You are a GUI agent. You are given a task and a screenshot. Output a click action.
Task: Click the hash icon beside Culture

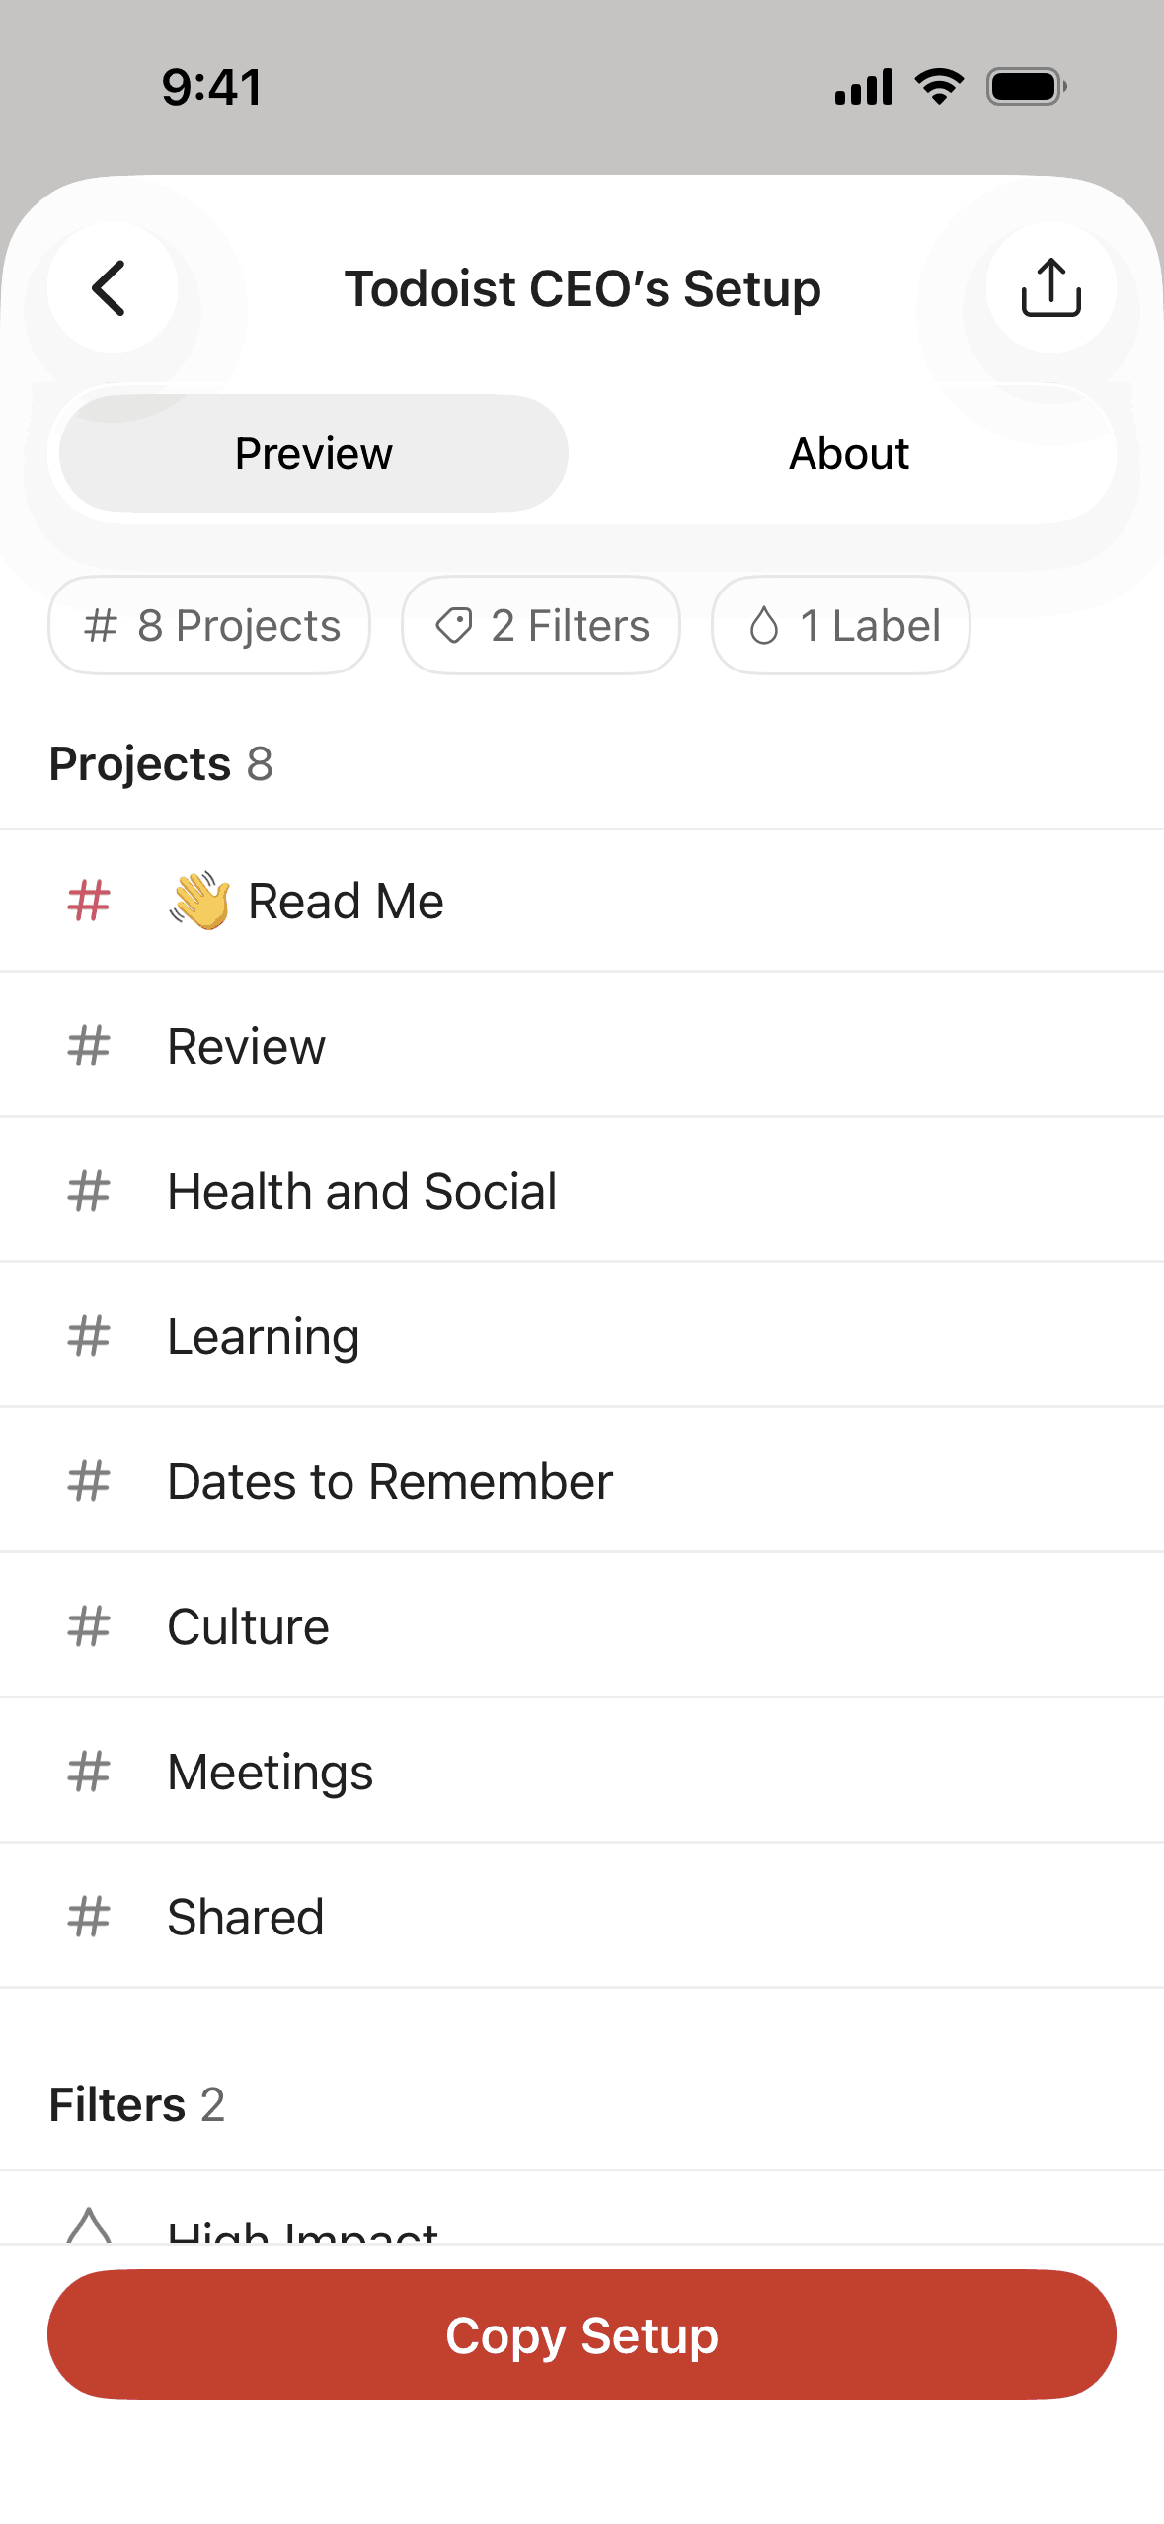(89, 1626)
